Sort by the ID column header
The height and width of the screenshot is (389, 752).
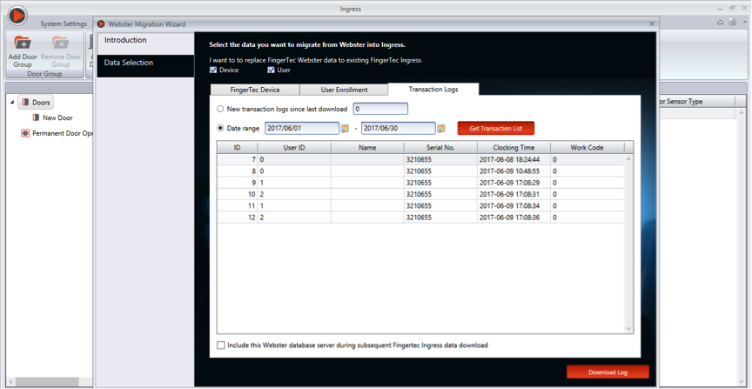click(x=237, y=148)
